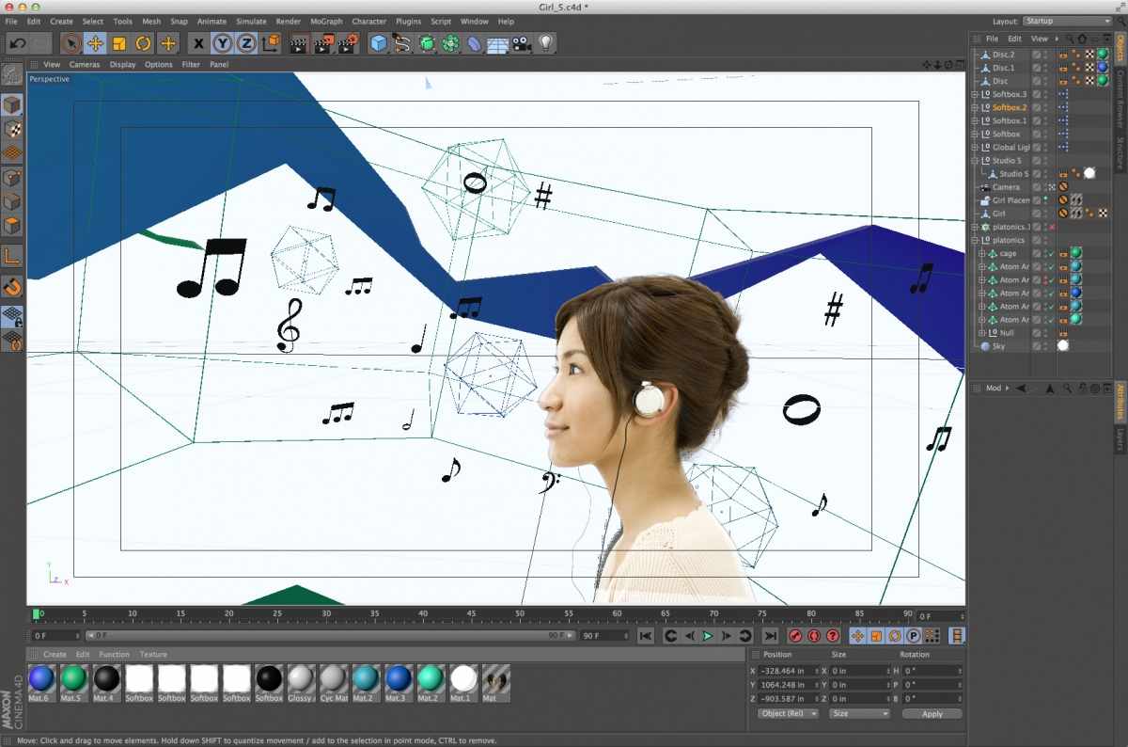Add a Cube primitive object
Viewport: 1128px width, 747px height.
(378, 43)
